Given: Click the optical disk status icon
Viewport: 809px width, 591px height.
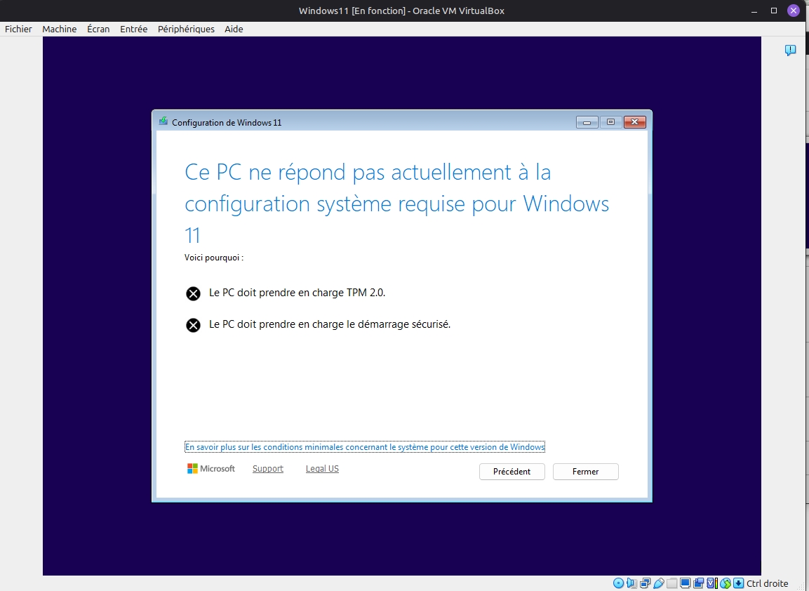Looking at the screenshot, I should pyautogui.click(x=618, y=583).
